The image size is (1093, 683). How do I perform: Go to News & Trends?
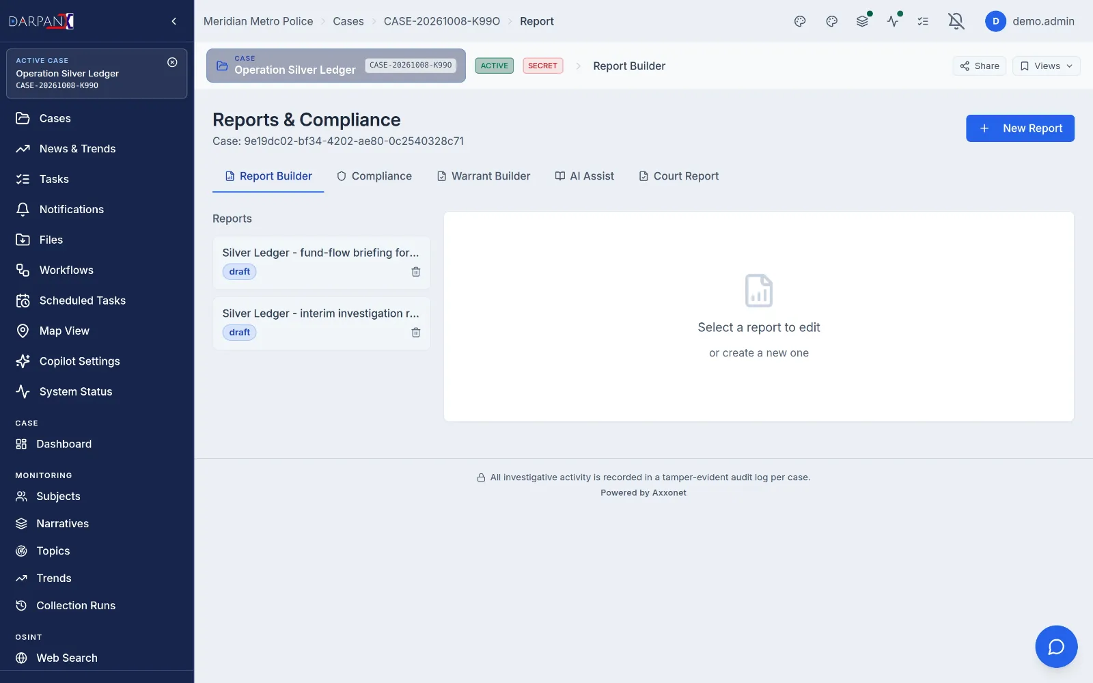pyautogui.click(x=97, y=149)
